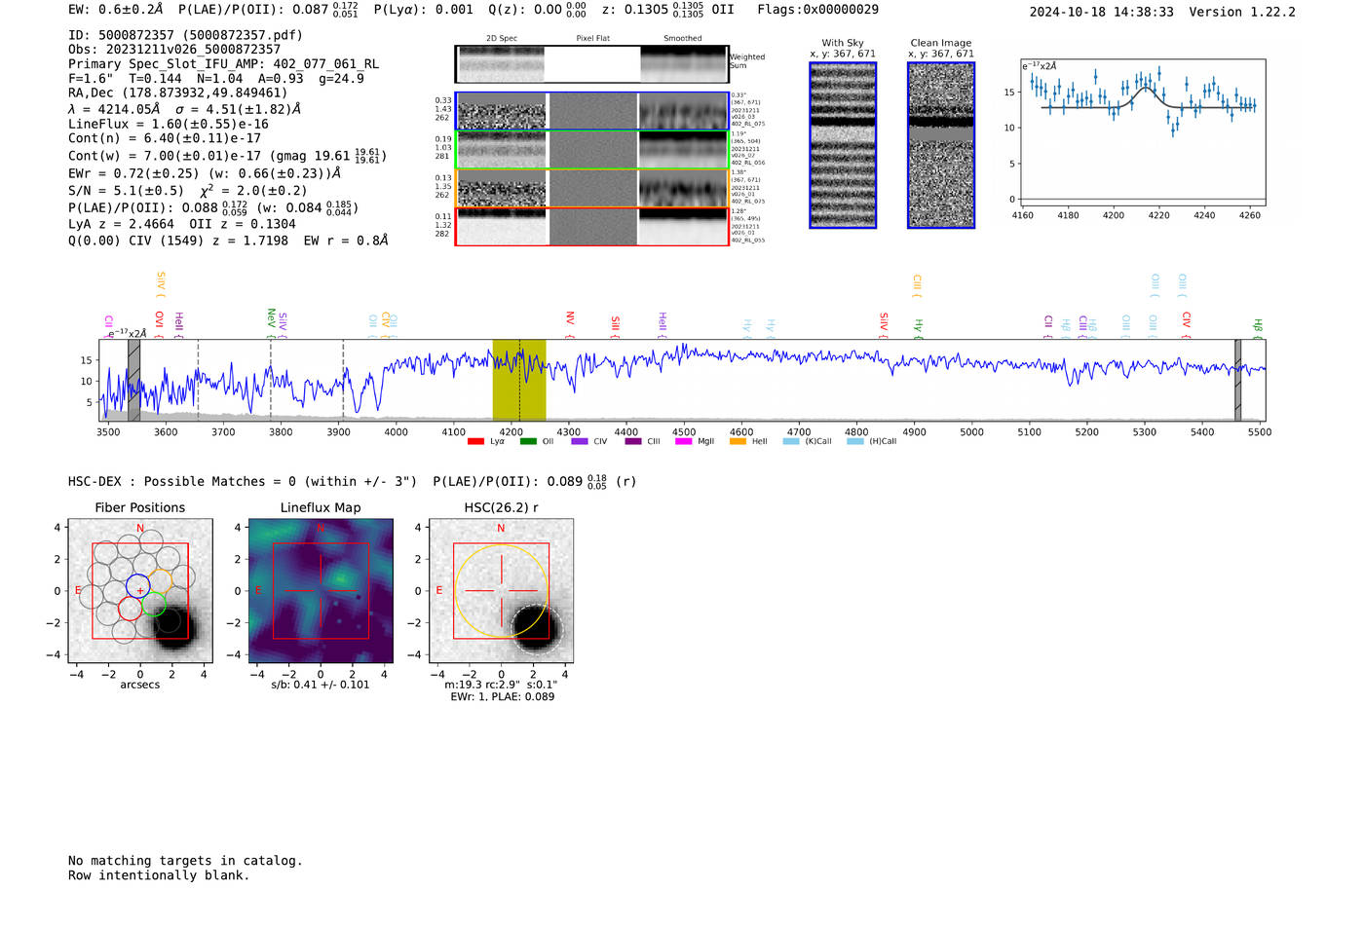Click the blue fiber circle in Fiber Positions
Screen dimensions: 1364x928
[x=137, y=586]
